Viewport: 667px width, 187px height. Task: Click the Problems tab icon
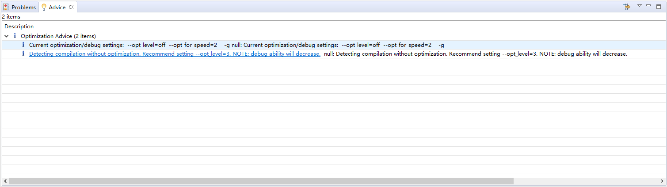pos(6,7)
